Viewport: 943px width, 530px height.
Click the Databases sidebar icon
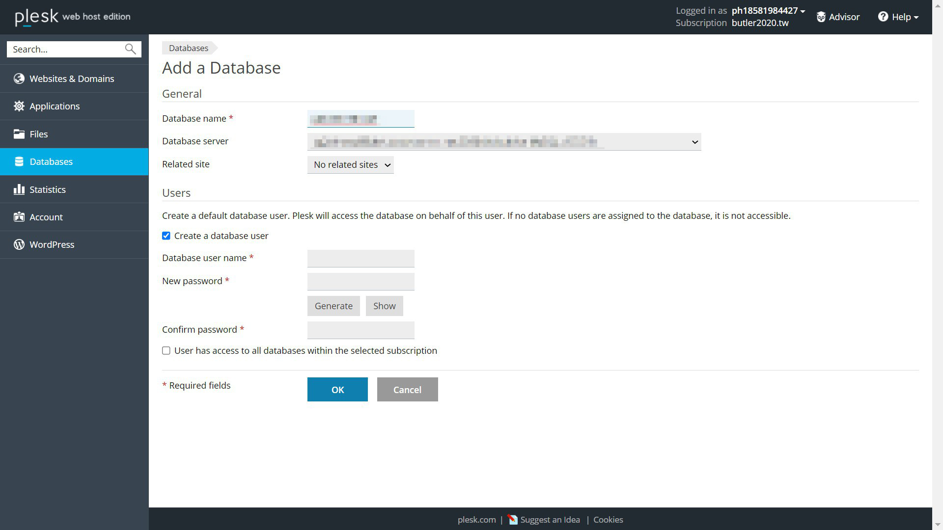(19, 161)
